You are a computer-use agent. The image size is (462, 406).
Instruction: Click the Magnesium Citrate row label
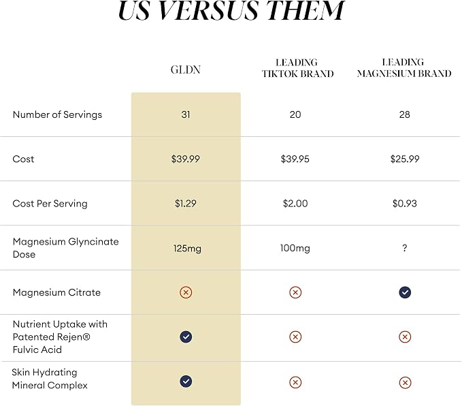coord(56,292)
